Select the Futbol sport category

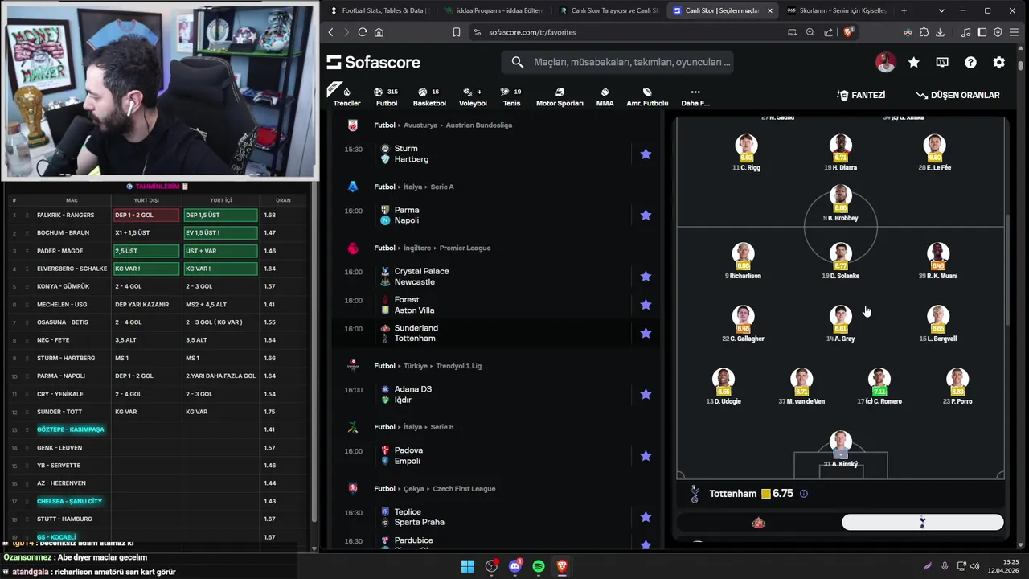tap(387, 96)
